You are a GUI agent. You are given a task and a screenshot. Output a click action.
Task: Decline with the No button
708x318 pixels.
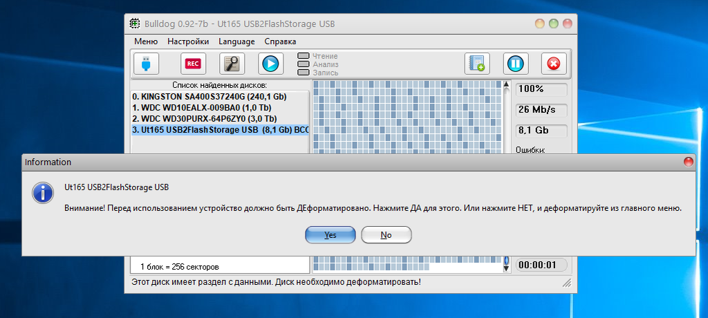pos(386,235)
